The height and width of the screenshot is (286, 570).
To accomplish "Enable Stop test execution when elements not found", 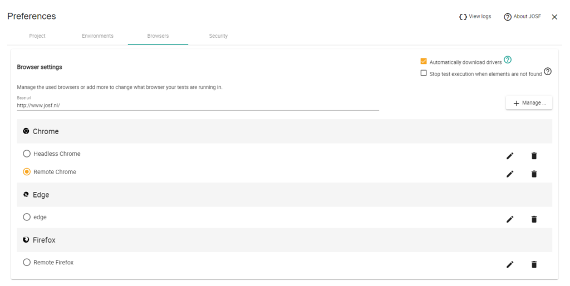I will tap(424, 73).
